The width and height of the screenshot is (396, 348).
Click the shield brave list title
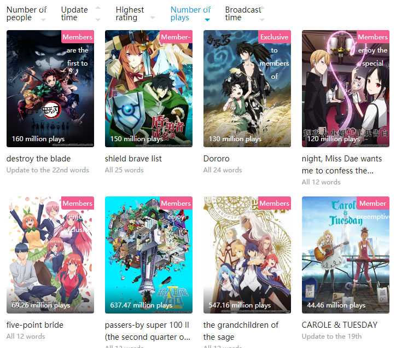(x=133, y=159)
